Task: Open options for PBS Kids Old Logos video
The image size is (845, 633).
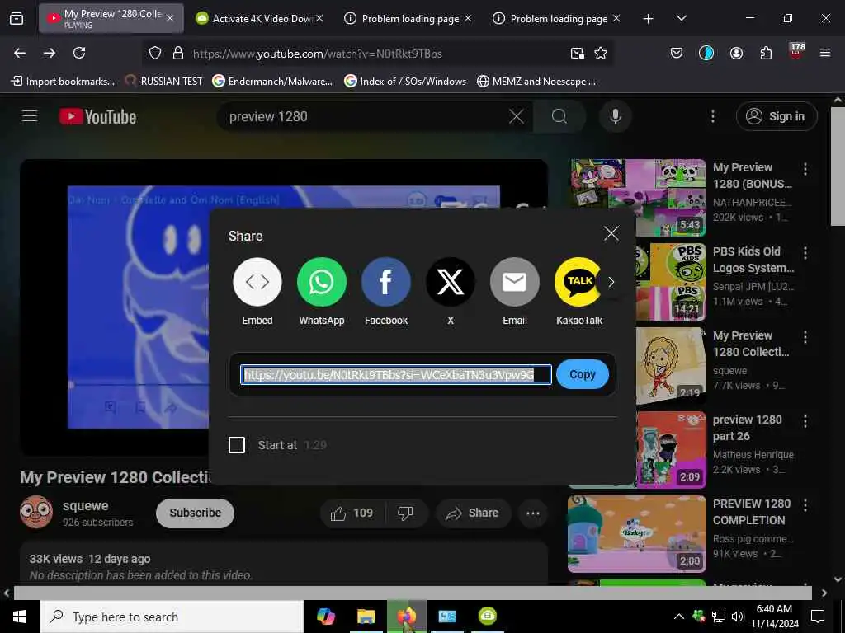Action: tap(805, 253)
